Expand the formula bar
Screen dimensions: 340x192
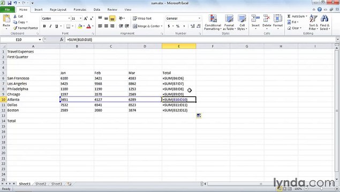(338, 39)
